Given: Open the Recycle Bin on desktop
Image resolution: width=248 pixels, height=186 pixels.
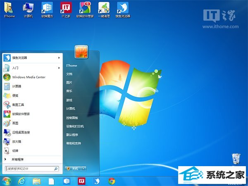Looking at the screenshot, I should point(236,159).
